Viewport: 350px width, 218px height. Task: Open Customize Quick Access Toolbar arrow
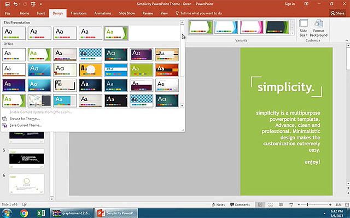coord(41,4)
